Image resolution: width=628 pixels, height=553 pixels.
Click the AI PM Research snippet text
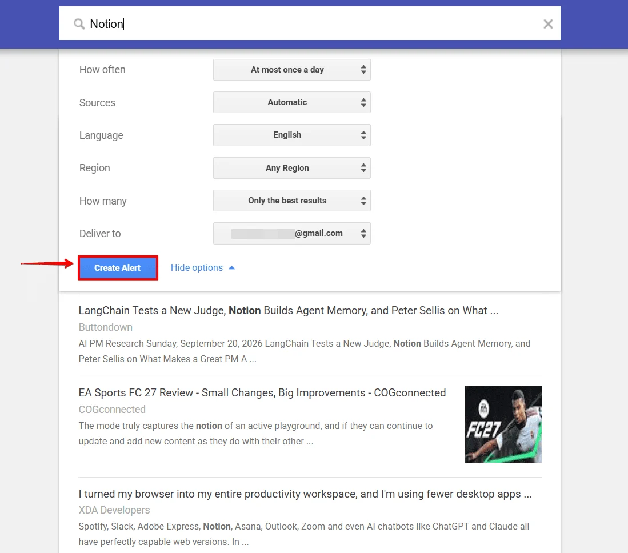(x=305, y=351)
